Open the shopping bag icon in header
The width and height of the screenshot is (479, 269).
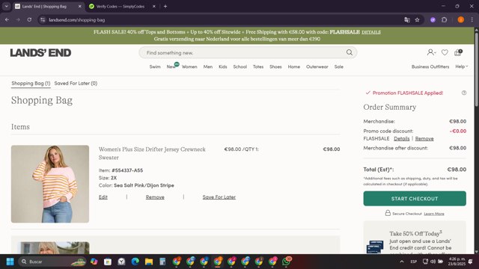coord(458,52)
